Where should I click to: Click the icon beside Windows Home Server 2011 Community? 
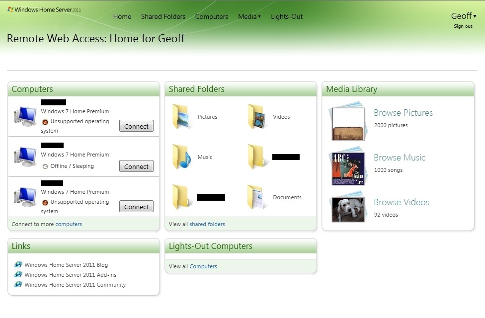click(x=18, y=285)
